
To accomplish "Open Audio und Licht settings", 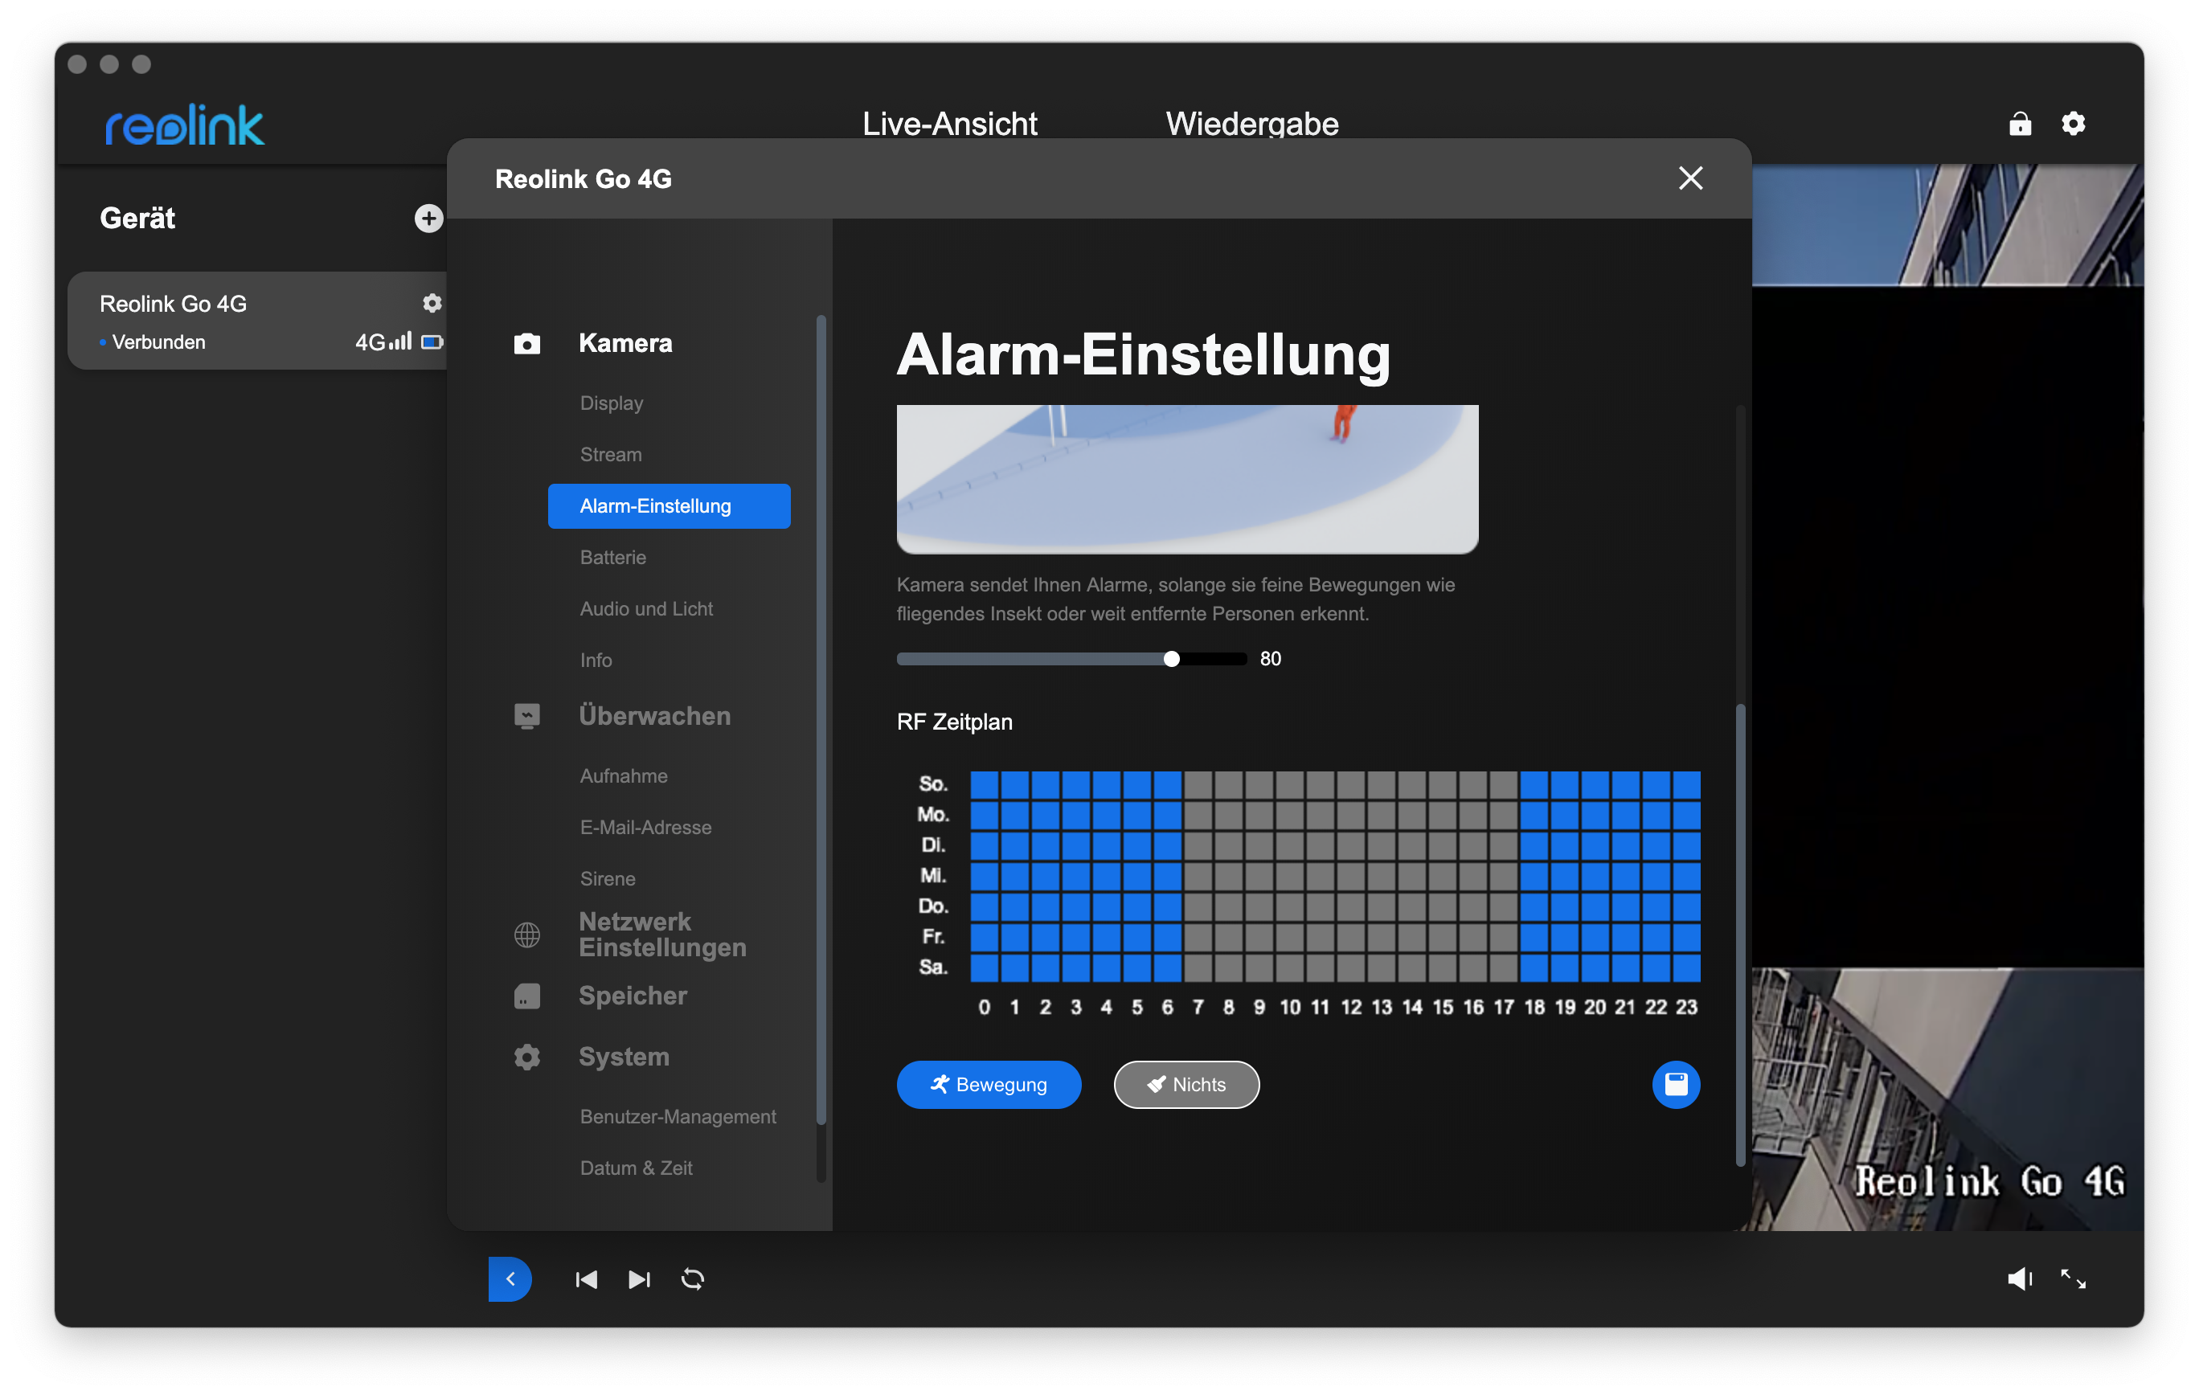I will coord(646,609).
